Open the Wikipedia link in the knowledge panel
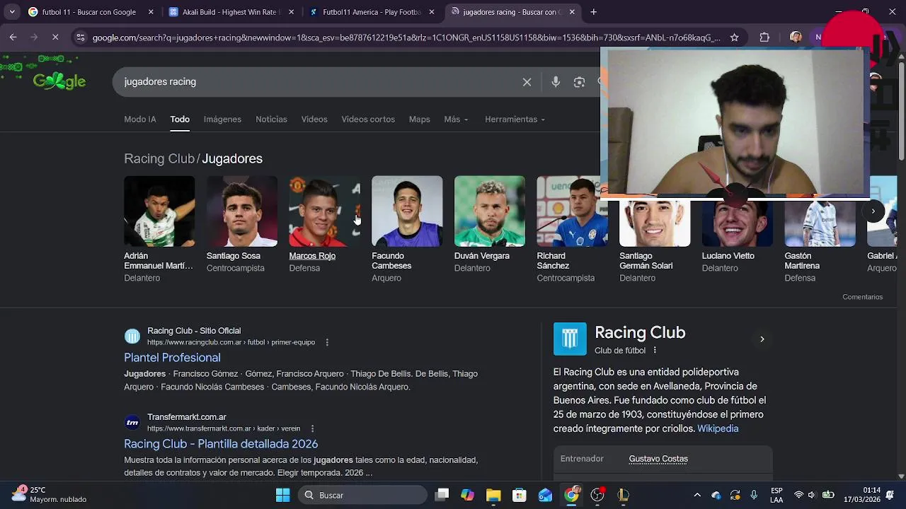The height and width of the screenshot is (509, 906). 718,428
